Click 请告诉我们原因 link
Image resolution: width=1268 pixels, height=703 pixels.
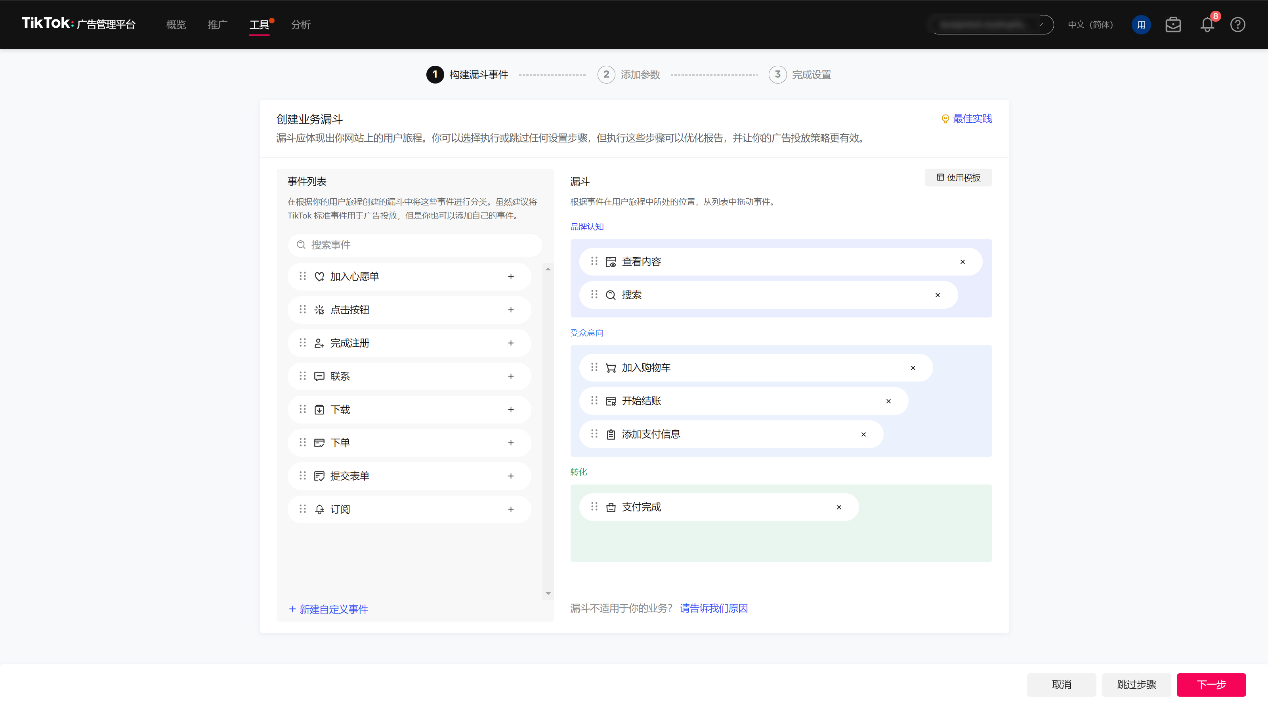(714, 609)
